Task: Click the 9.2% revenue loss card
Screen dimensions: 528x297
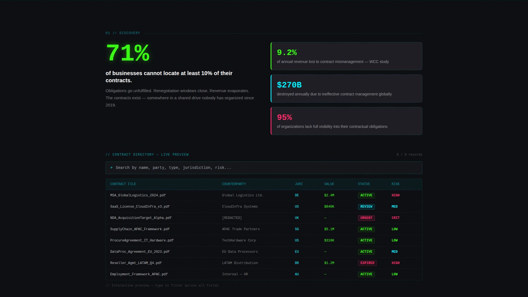Action: (346, 56)
